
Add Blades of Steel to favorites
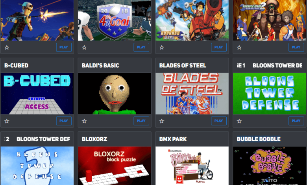click(x=162, y=121)
